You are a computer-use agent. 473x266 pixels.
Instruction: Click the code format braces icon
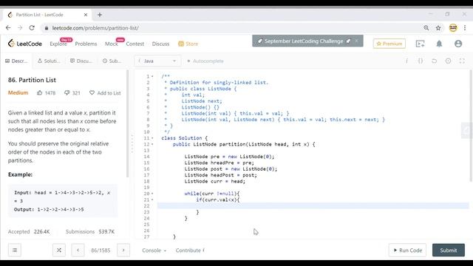click(x=421, y=61)
